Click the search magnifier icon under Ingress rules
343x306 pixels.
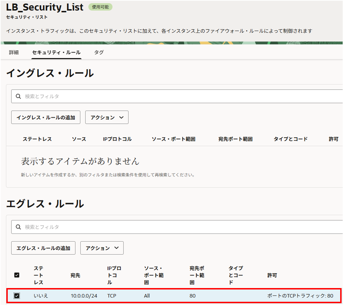point(18,96)
